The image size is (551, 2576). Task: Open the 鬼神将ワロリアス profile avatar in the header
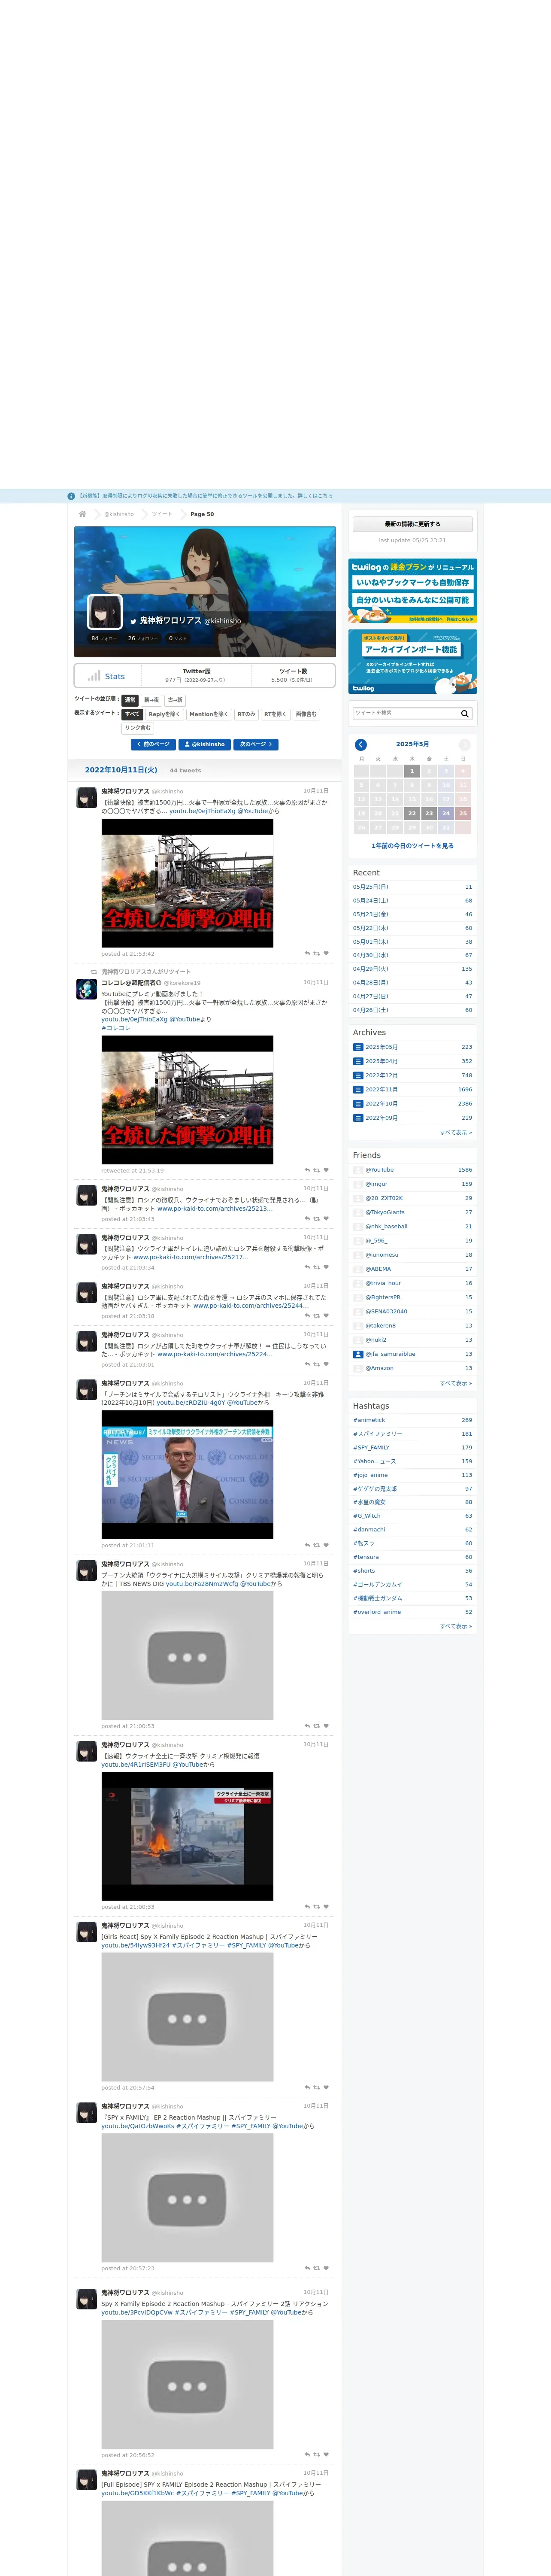tap(105, 612)
